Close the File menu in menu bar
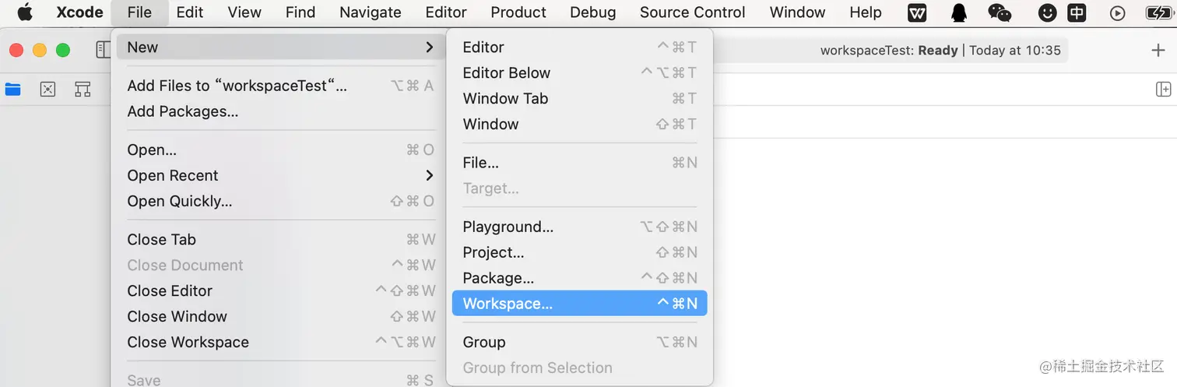Screen dimensions: 1177x387 139,12
